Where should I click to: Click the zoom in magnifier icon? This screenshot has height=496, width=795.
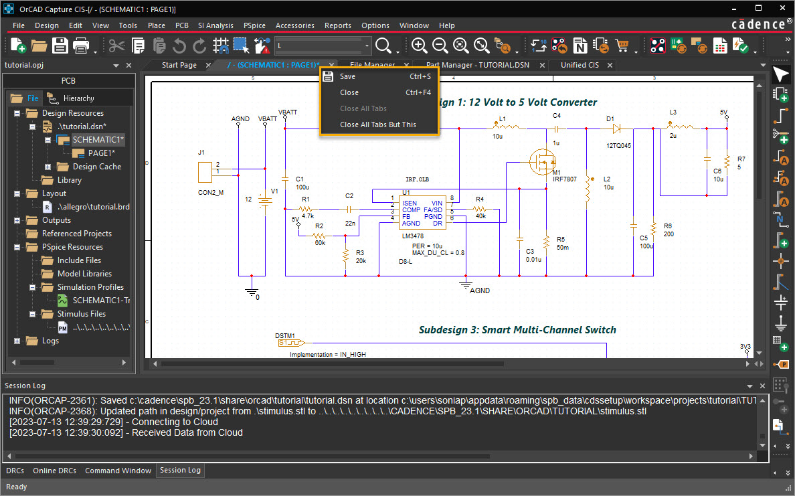(420, 46)
